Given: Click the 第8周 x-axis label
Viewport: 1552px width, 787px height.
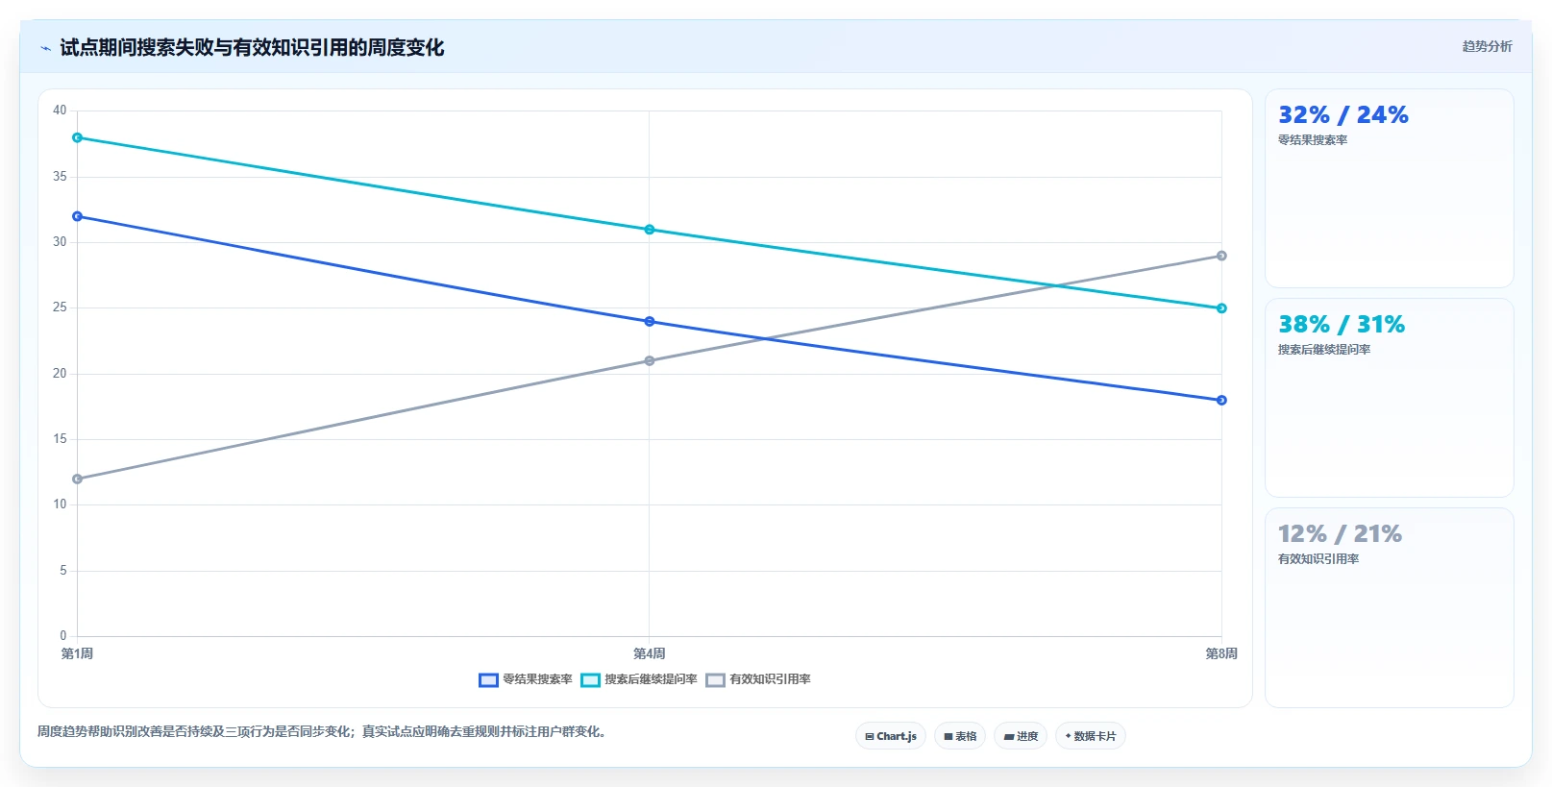Looking at the screenshot, I should [1221, 653].
